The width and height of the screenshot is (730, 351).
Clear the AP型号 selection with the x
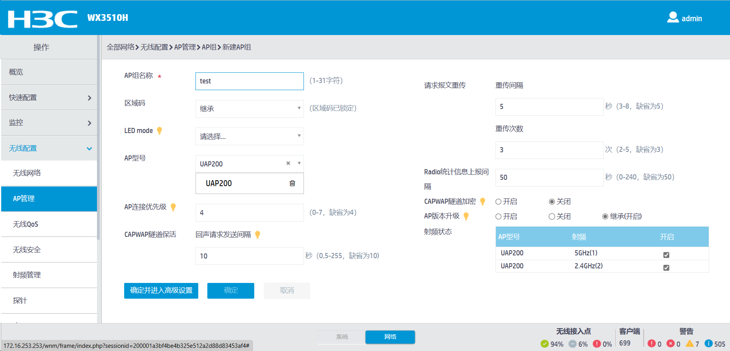(x=288, y=163)
